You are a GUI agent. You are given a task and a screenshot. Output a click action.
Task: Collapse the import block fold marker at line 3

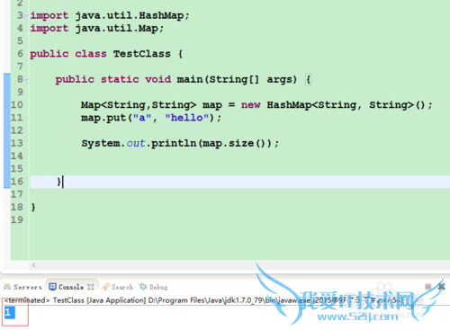click(x=26, y=15)
